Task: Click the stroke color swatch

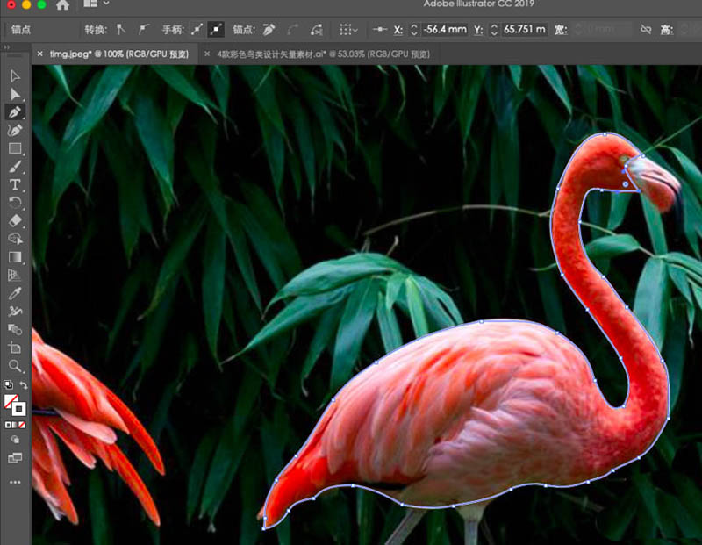Action: click(x=18, y=409)
